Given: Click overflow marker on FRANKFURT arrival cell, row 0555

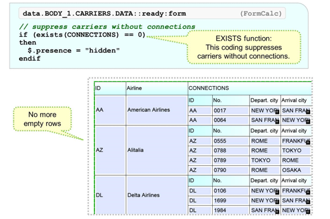Looking at the screenshot, I should click(x=309, y=142).
